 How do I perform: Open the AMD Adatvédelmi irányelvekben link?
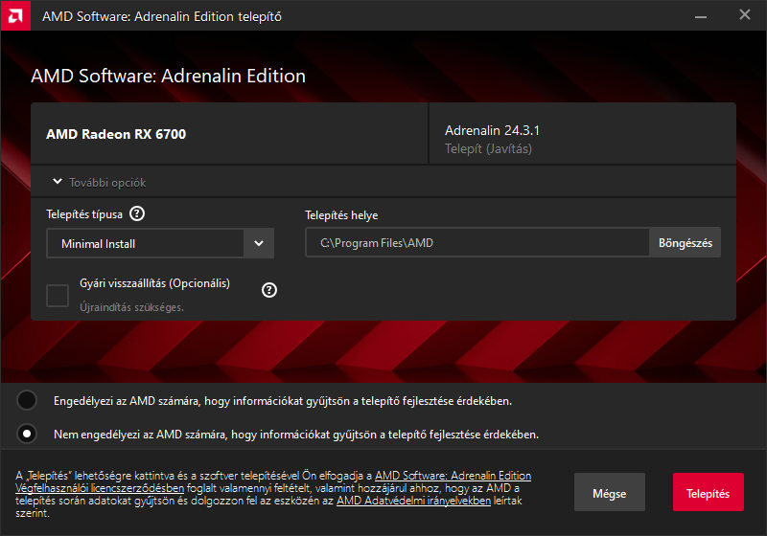tap(413, 501)
